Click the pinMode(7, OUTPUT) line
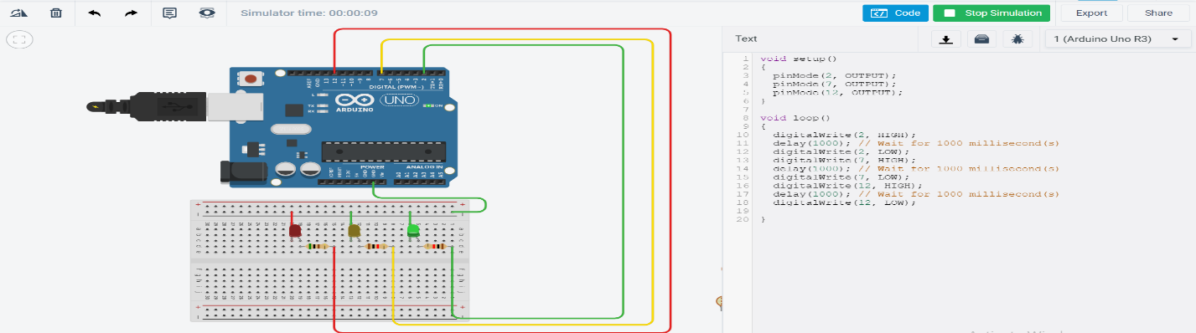Viewport: 1196px width, 333px height. (835, 85)
